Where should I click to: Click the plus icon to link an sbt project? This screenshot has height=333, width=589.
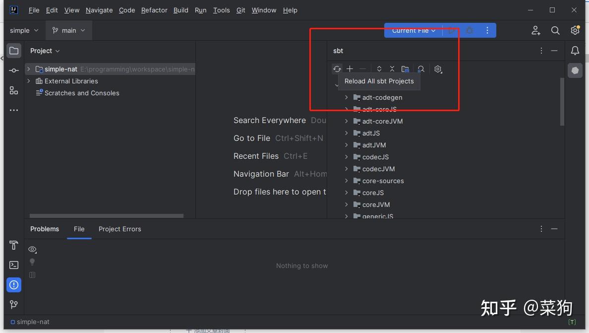pyautogui.click(x=350, y=69)
